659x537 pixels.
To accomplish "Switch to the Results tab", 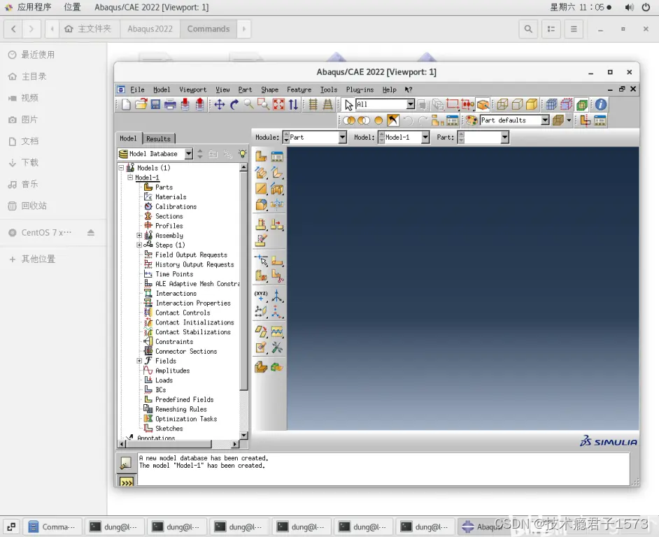I will click(x=157, y=138).
